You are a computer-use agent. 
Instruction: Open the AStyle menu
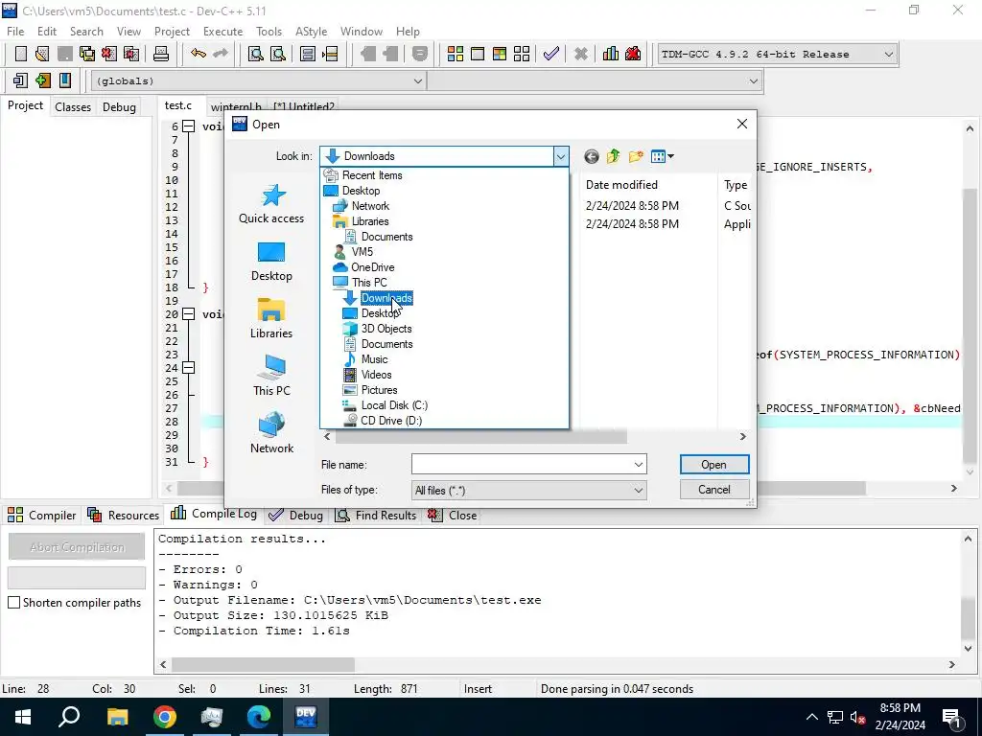point(312,32)
